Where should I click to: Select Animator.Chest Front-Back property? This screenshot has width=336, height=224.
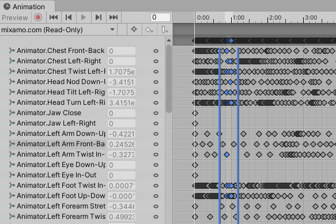point(61,51)
